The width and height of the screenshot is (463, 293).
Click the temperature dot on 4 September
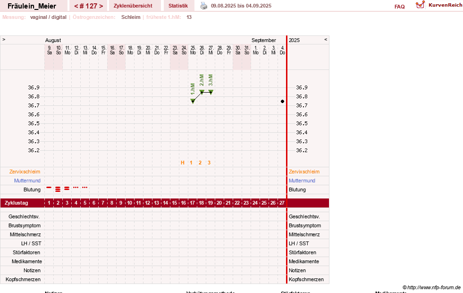pyautogui.click(x=282, y=101)
